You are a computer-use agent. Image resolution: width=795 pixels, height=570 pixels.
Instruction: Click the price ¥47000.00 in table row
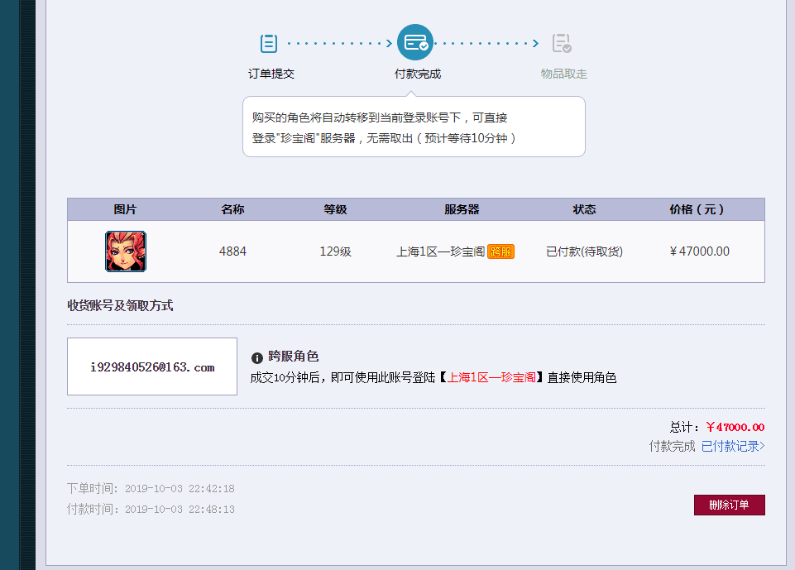699,251
